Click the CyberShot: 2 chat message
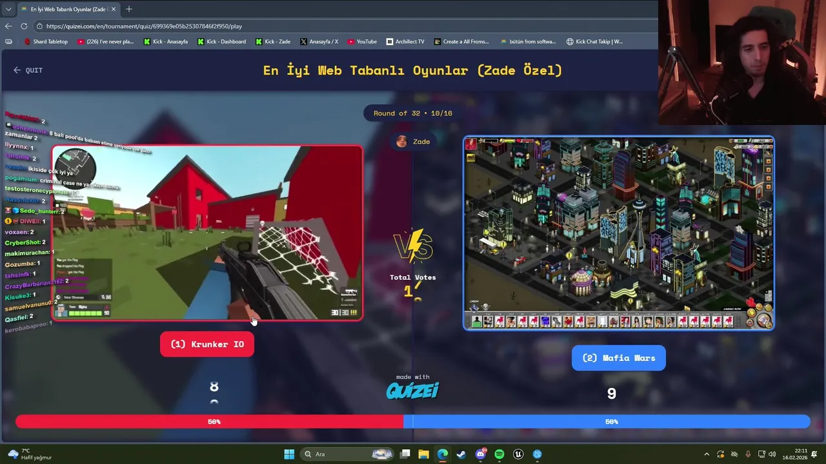This screenshot has height=464, width=826. tap(25, 242)
